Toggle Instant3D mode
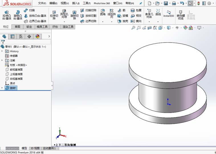Image resolution: width=216 pixels, height=154 pixels. point(169,14)
